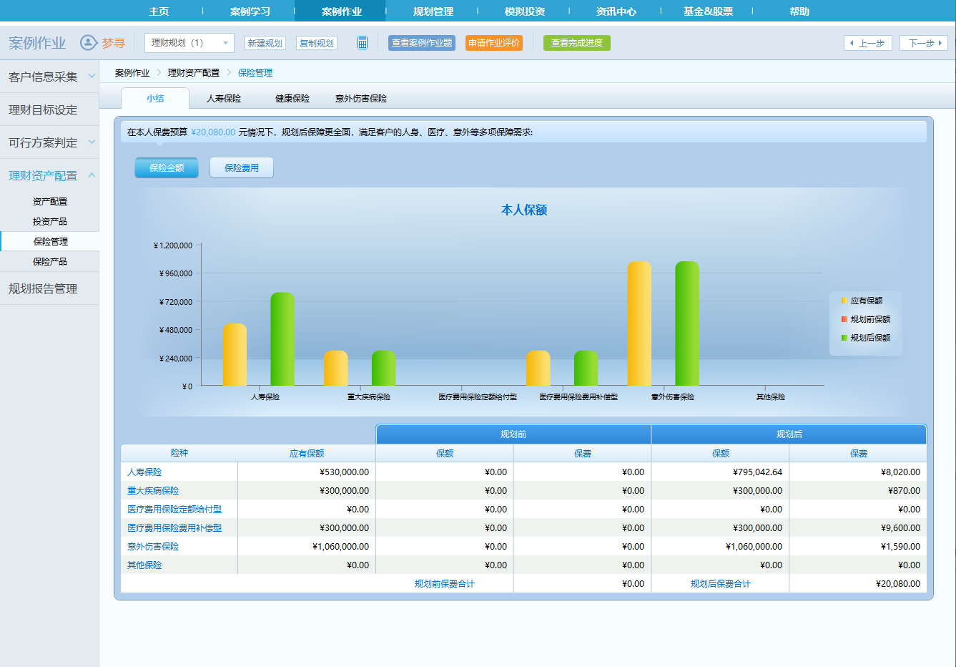
Task: Open 理财目标设定 in the sidebar
Action: pos(49,109)
